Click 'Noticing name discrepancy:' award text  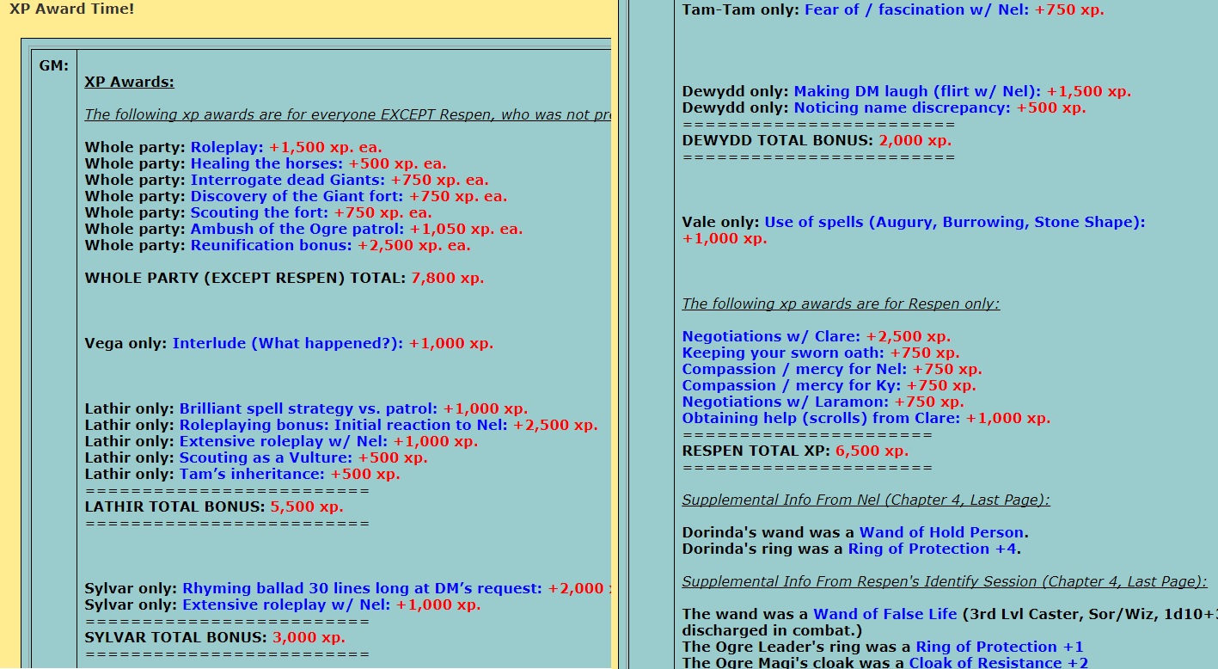pyautogui.click(x=903, y=108)
